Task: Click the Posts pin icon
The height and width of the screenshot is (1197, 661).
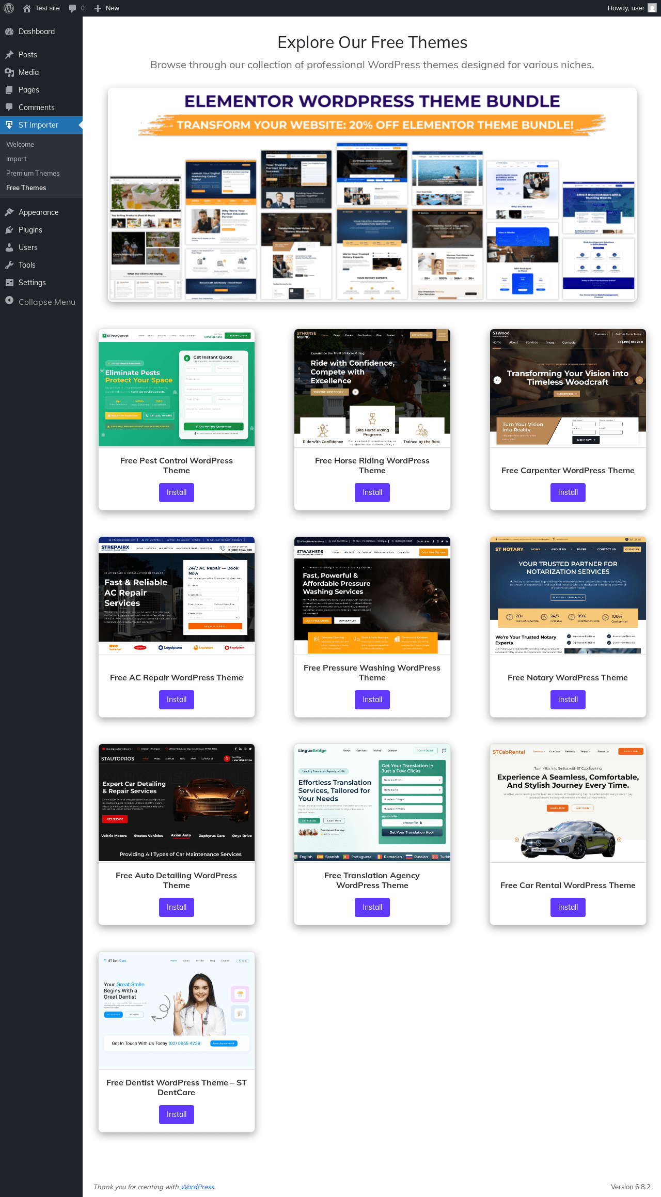Action: click(9, 55)
